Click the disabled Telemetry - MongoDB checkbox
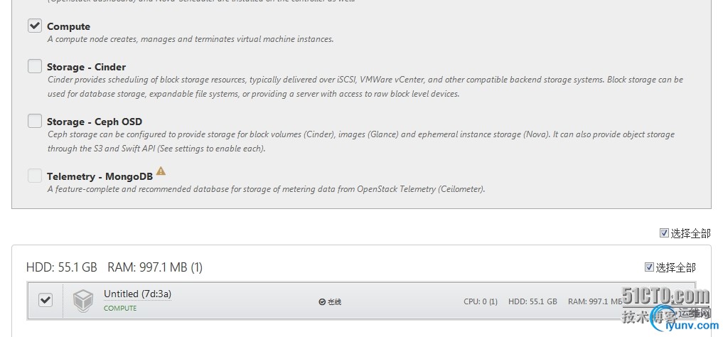Screen dimensions: 723x337 35,176
